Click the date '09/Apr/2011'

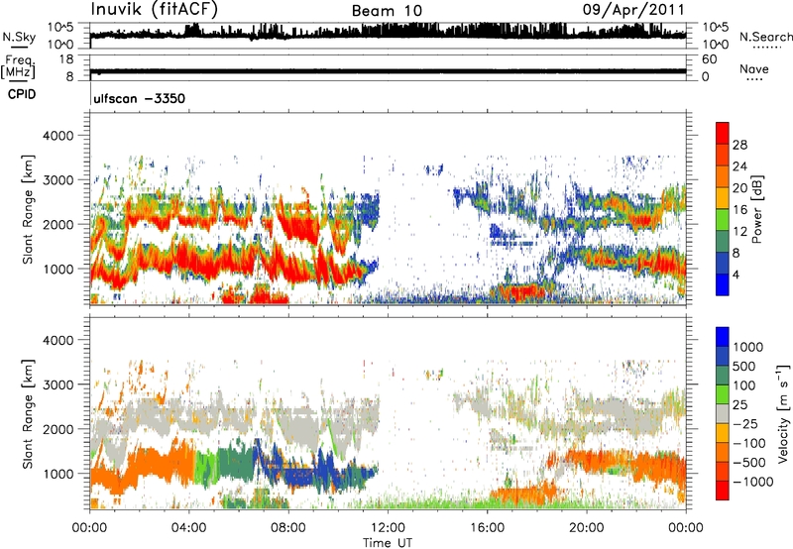pos(633,10)
